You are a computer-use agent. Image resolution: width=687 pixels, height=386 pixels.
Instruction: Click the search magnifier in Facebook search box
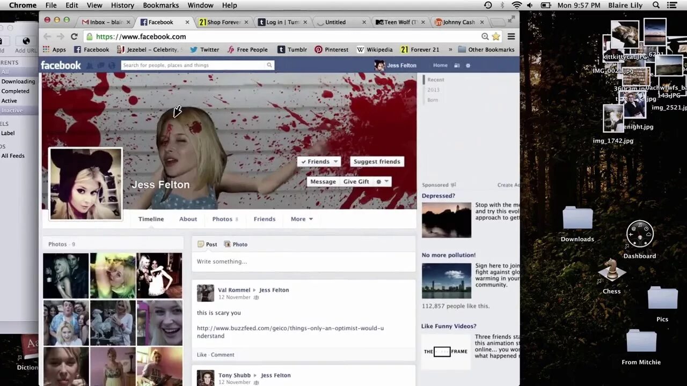269,65
